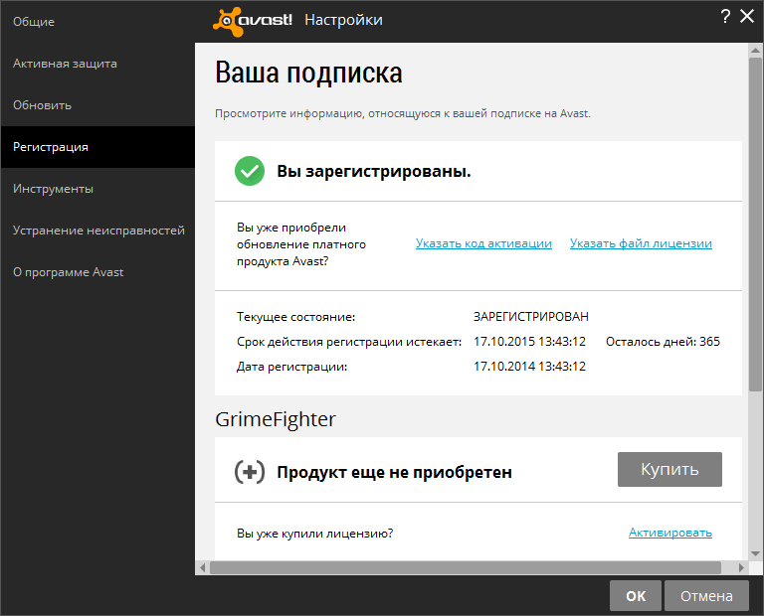Click the Купить button for GrimeFighter
Viewport: 764px width, 616px height.
pyautogui.click(x=669, y=469)
